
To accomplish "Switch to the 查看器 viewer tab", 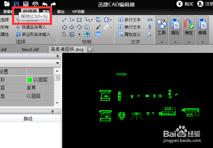I will (8, 12).
